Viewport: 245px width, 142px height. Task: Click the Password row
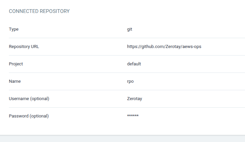[127, 116]
